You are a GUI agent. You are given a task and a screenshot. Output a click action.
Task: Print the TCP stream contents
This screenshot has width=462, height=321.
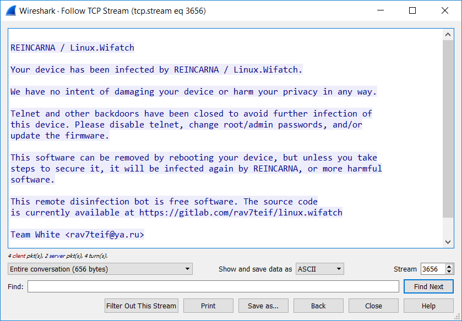(x=208, y=306)
